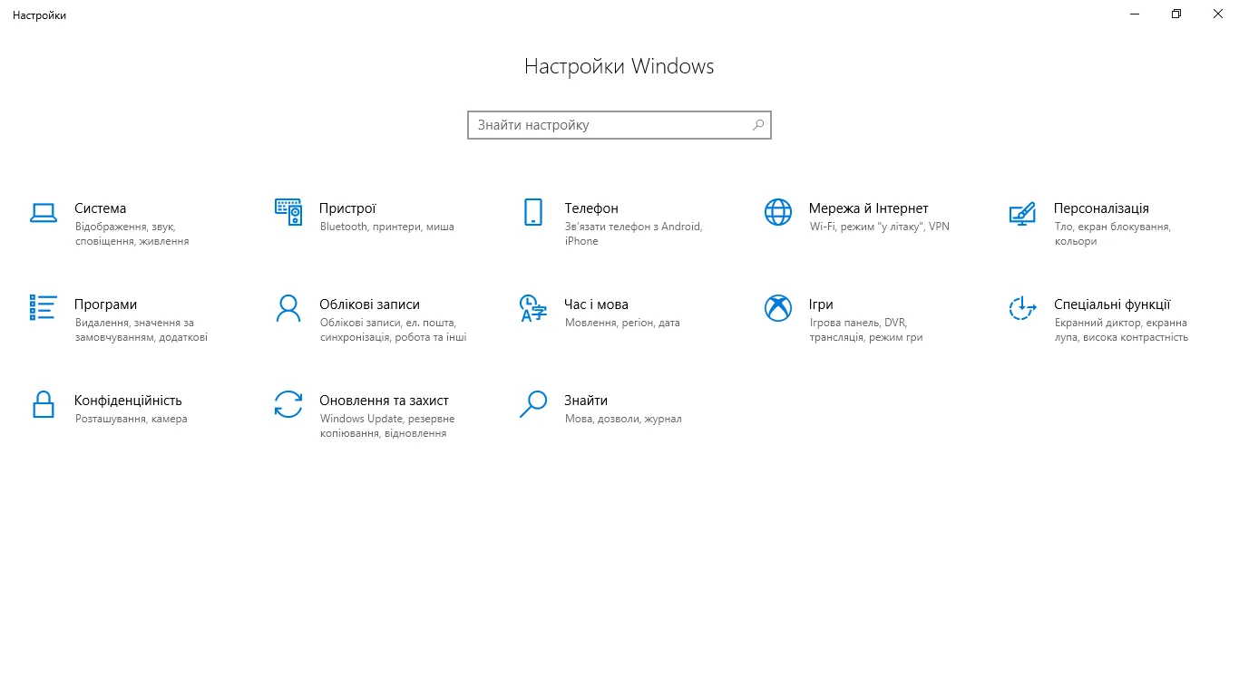Click the "Спеціальні функції" title text
This screenshot has height=696, width=1239.
tap(1112, 304)
